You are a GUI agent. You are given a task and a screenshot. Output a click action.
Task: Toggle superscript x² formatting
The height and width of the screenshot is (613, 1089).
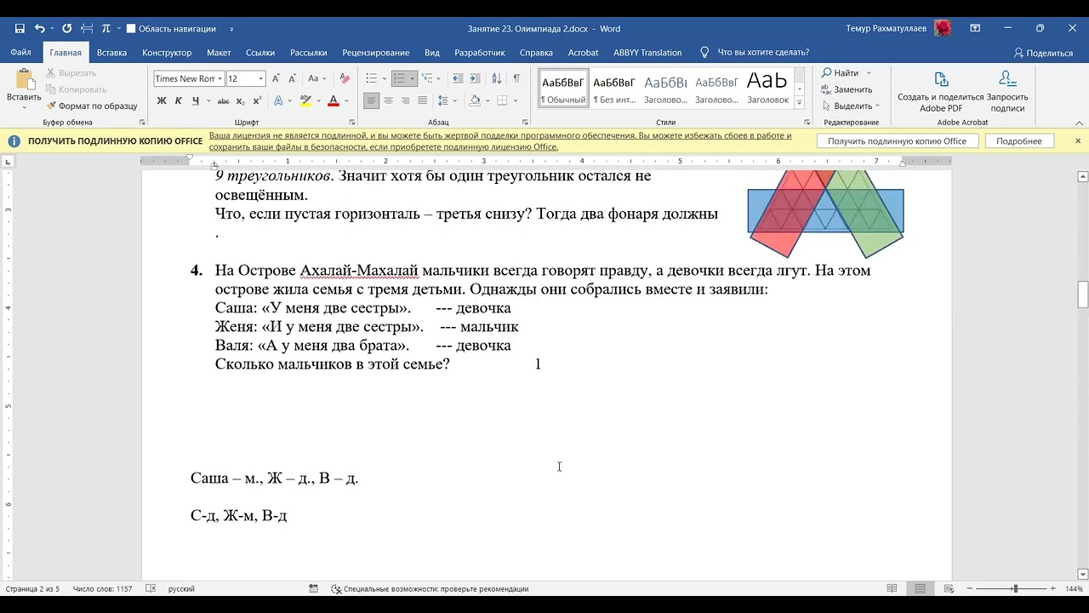pos(256,100)
